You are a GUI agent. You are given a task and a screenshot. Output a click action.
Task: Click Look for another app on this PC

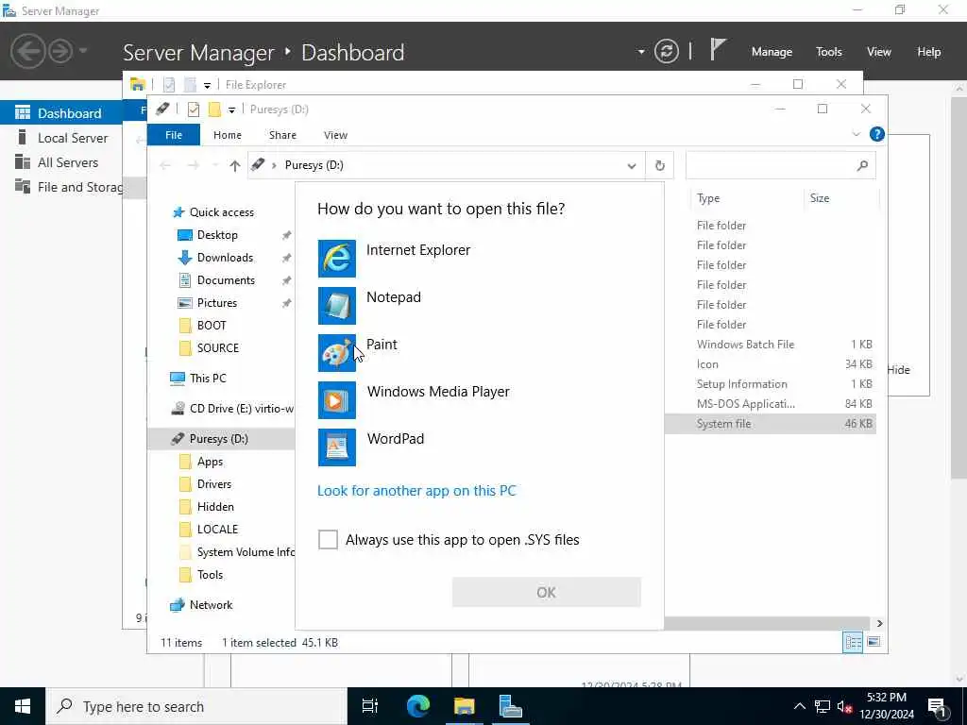(x=416, y=491)
